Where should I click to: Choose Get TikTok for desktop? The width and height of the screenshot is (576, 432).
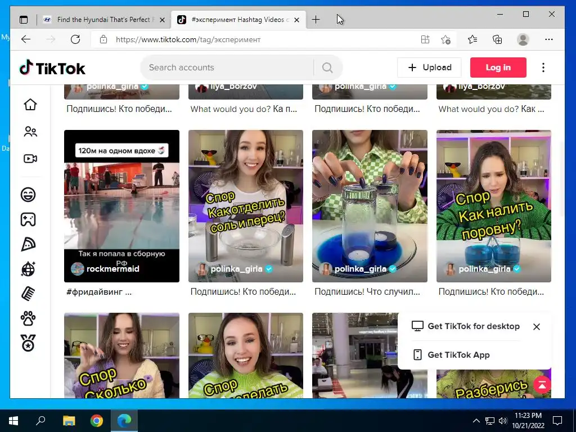coord(465,326)
